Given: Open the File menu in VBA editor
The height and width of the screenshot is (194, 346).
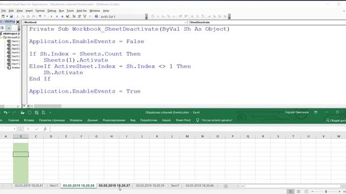Looking at the screenshot, I should point(4,11).
